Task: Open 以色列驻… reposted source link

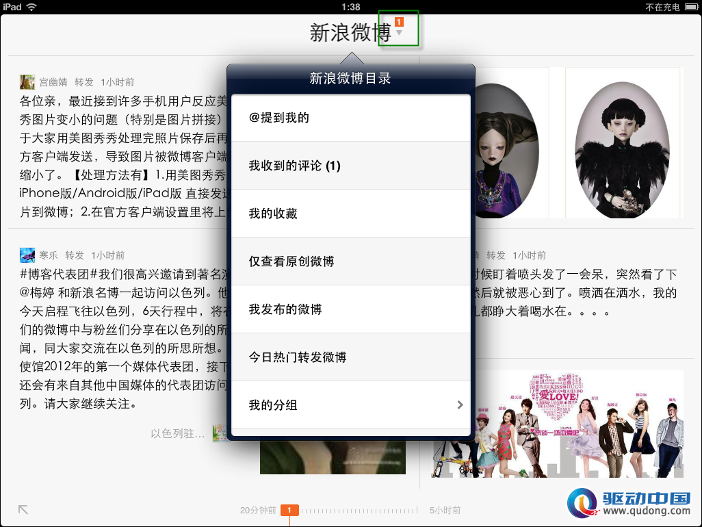Action: 178,433
